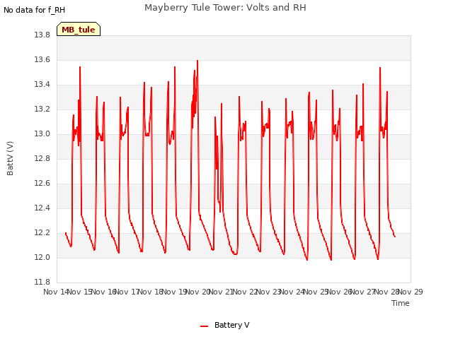Click the 12.2 y-axis tick label
453x339 pixels.
pos(42,233)
